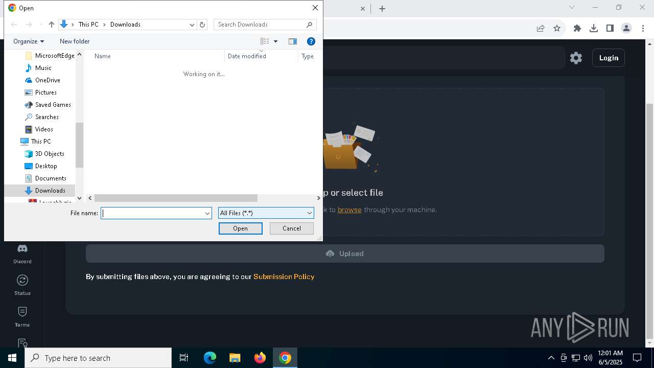This screenshot has width=654, height=368.
Task: Open 3D Objects folder
Action: [x=44, y=154]
